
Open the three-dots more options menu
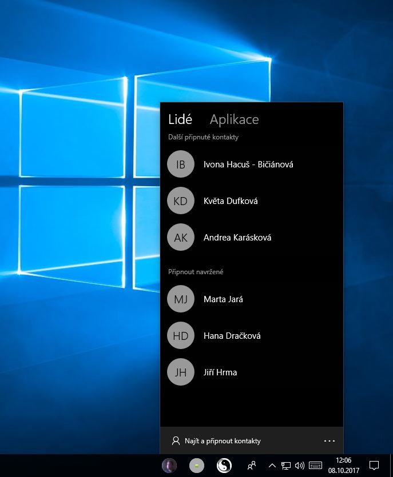point(330,441)
